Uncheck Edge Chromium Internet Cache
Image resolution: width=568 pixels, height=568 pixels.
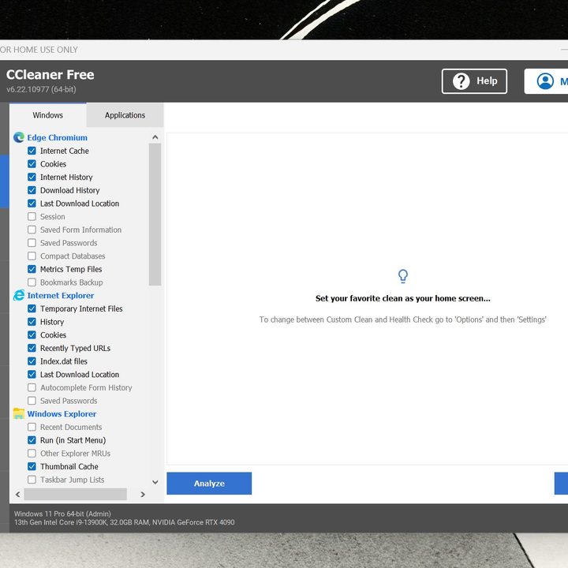[32, 151]
